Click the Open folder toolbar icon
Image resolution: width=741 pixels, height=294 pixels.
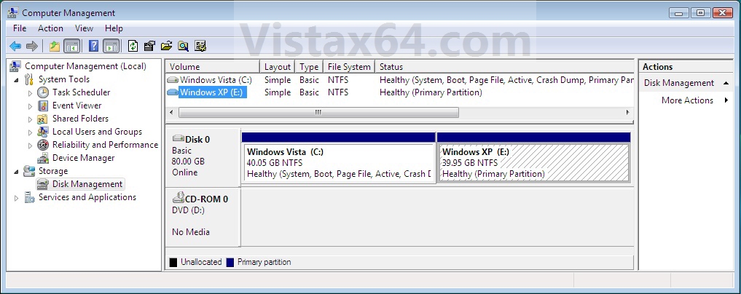[x=166, y=47]
